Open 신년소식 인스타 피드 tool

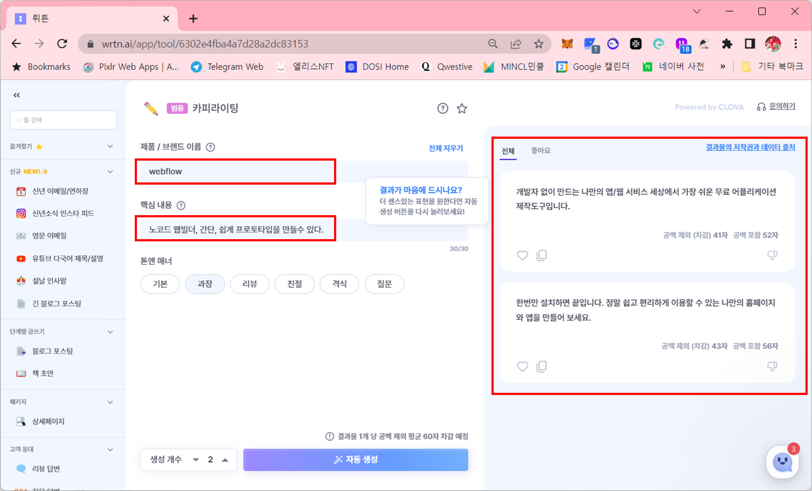coord(63,213)
